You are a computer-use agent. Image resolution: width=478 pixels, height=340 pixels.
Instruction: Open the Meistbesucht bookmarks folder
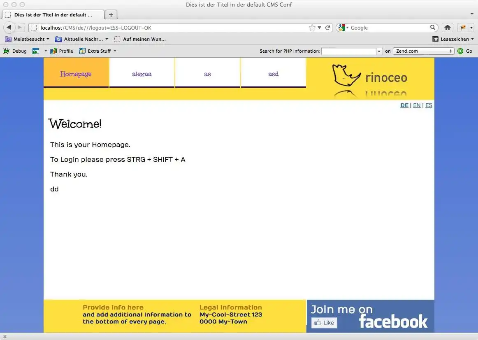27,39
